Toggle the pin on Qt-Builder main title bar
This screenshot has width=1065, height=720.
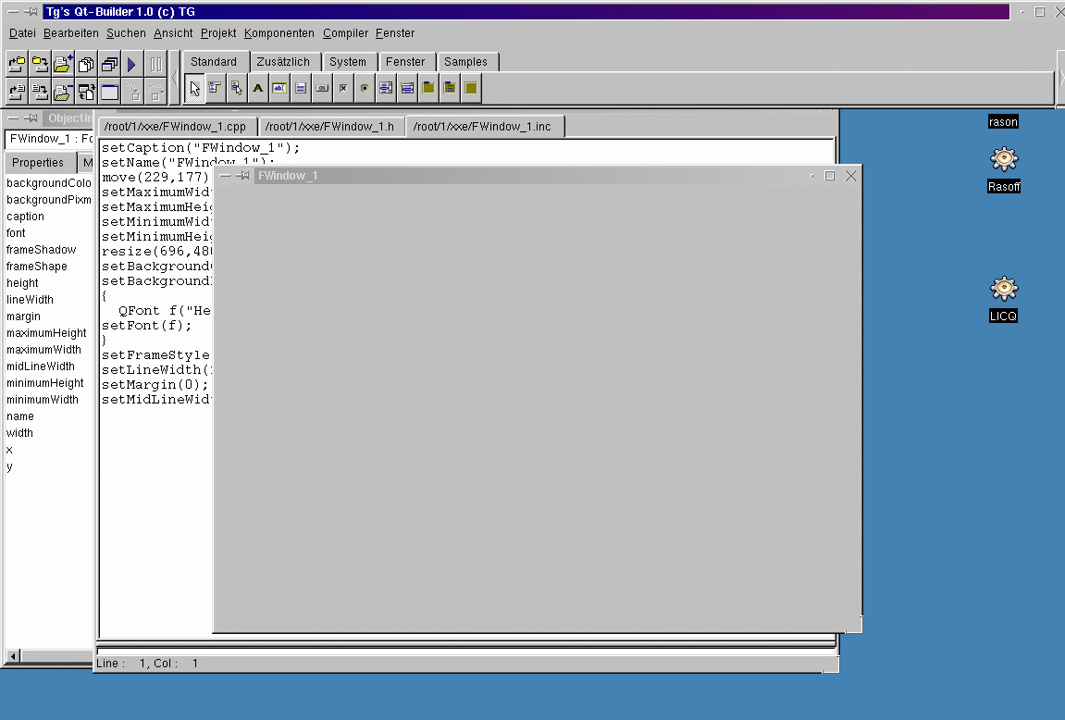tap(31, 12)
